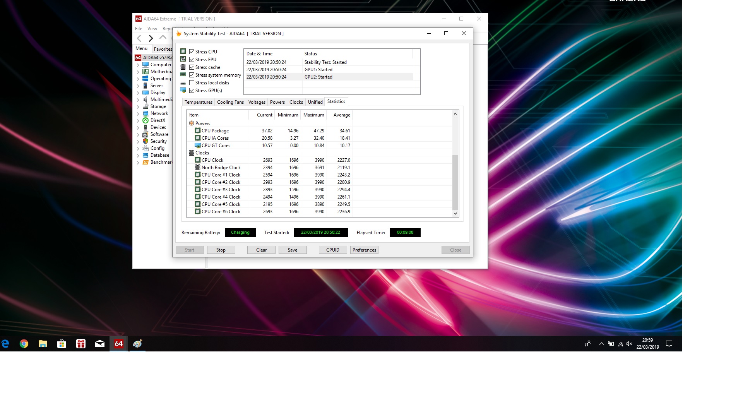Click the muted volume tray icon
This screenshot has width=743, height=418.
pos(629,344)
